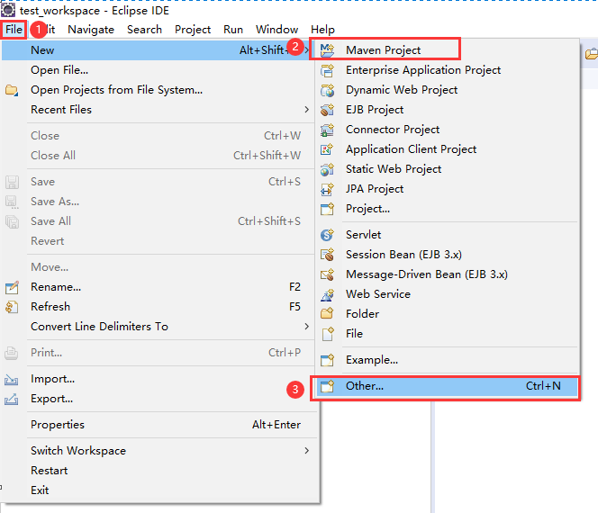Choose Other... from the New submenu

(365, 386)
